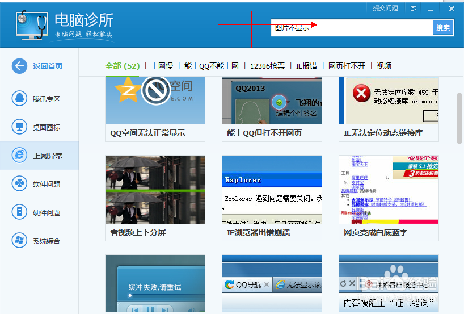Click the 返回首页 text link

coord(48,66)
